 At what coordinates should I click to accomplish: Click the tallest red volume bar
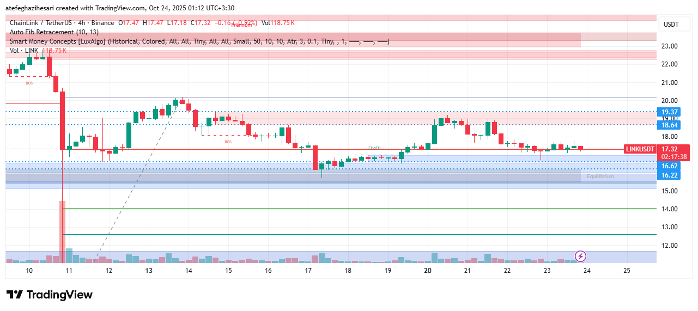63,231
